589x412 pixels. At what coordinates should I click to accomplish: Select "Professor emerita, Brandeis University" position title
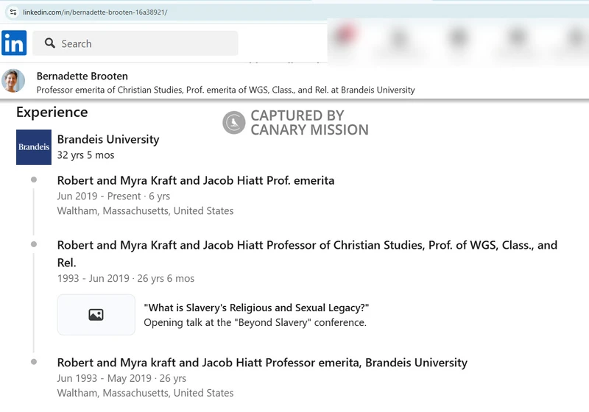[262, 363]
